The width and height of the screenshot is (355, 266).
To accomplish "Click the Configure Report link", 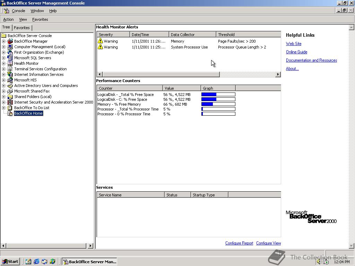I will [239, 243].
